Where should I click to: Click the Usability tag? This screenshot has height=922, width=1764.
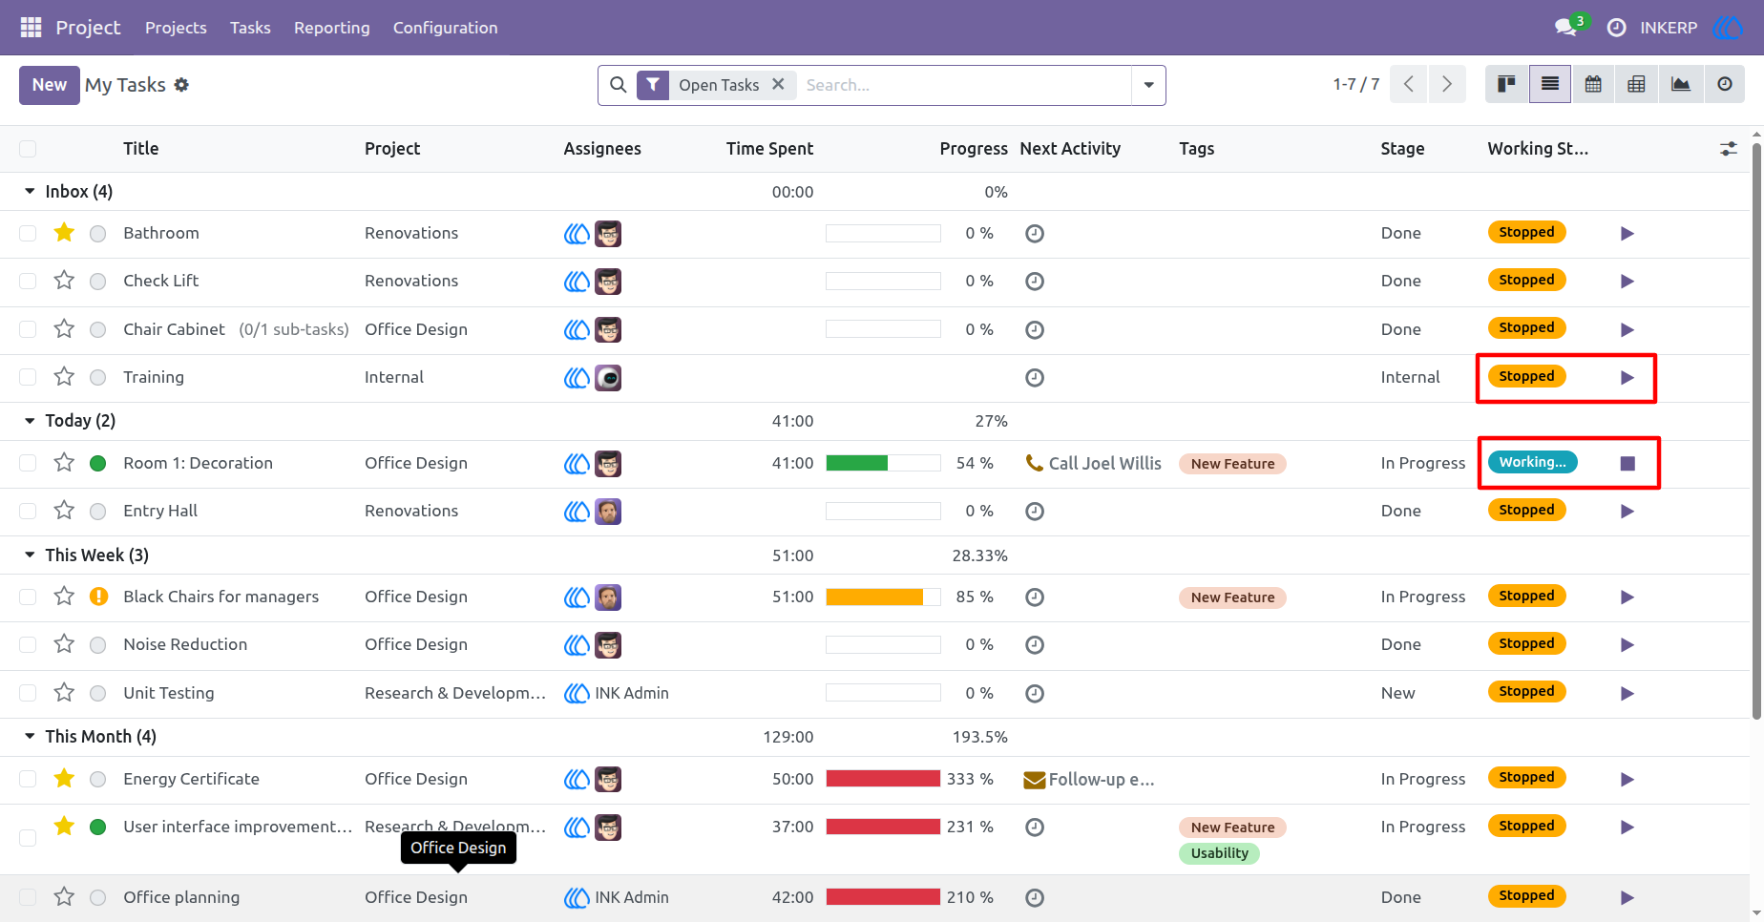point(1219,853)
